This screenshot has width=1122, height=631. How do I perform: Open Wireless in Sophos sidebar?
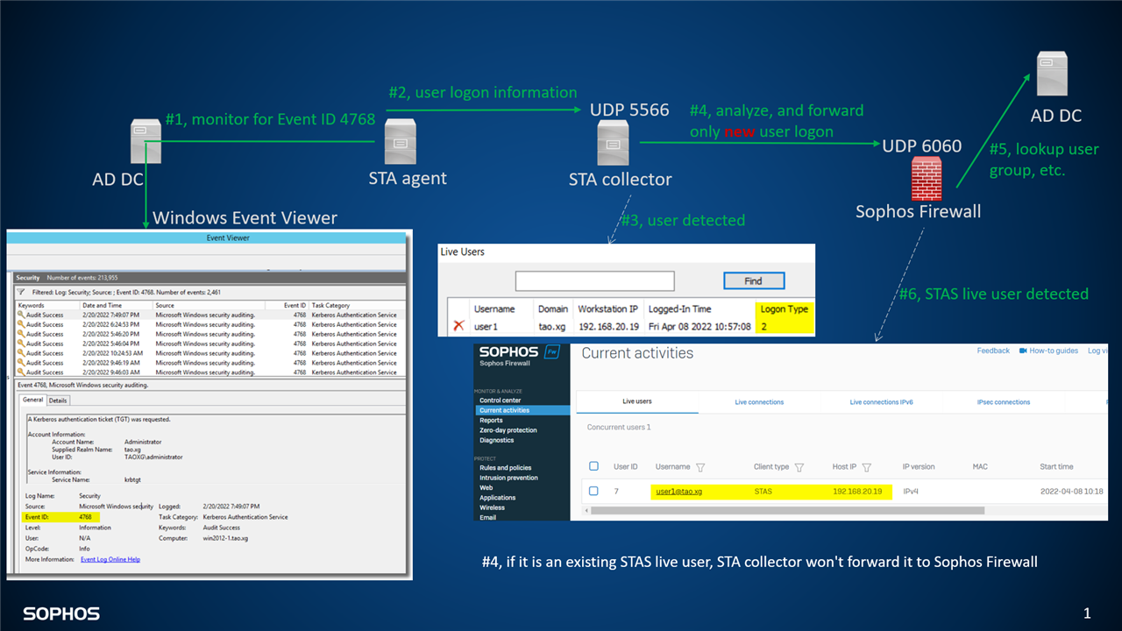tap(492, 507)
